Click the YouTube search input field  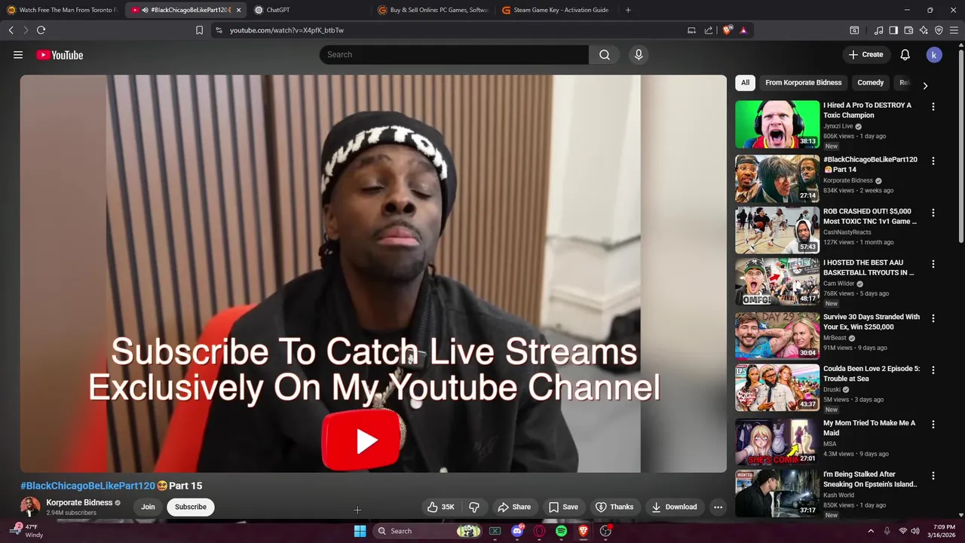click(454, 54)
